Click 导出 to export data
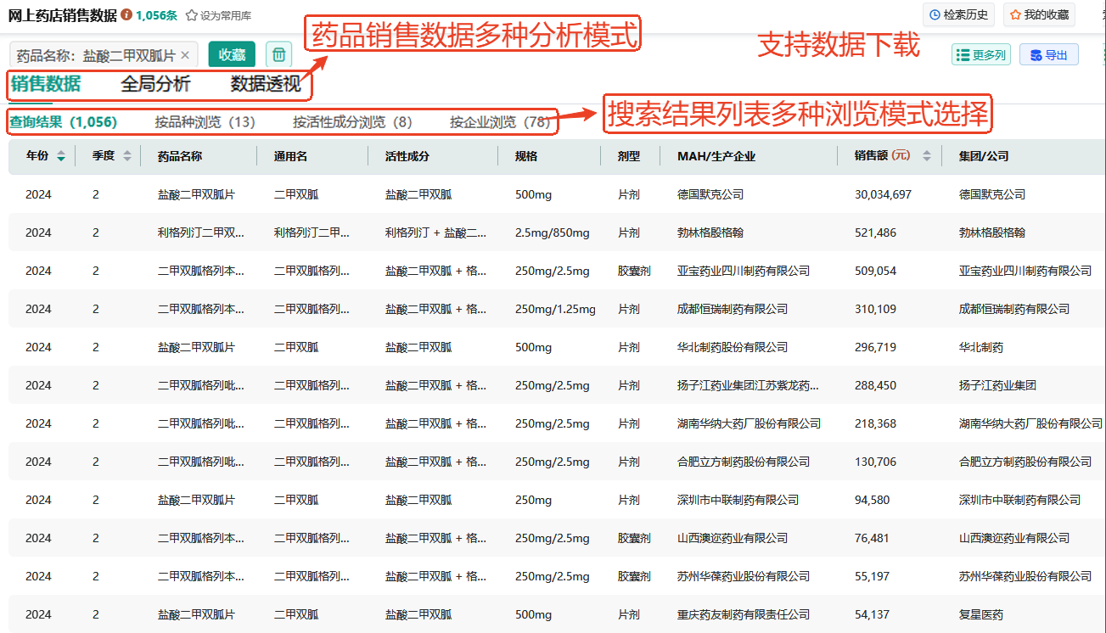1106x633 pixels. 1048,55
